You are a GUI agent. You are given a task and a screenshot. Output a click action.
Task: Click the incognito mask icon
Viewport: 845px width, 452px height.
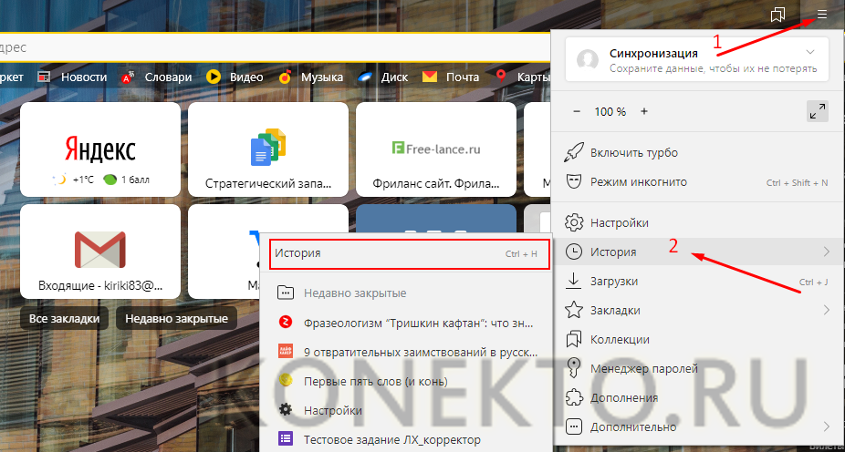(x=575, y=182)
